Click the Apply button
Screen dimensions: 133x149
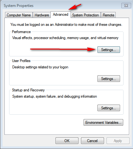(118, 141)
